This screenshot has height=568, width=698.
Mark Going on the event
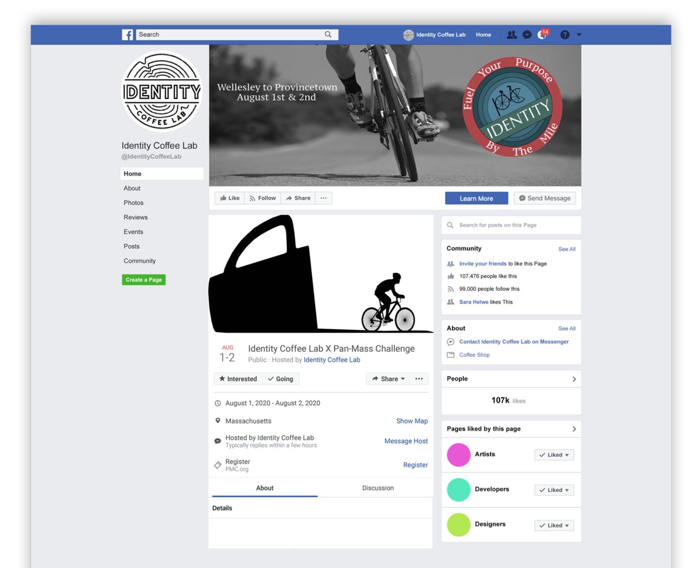(281, 379)
